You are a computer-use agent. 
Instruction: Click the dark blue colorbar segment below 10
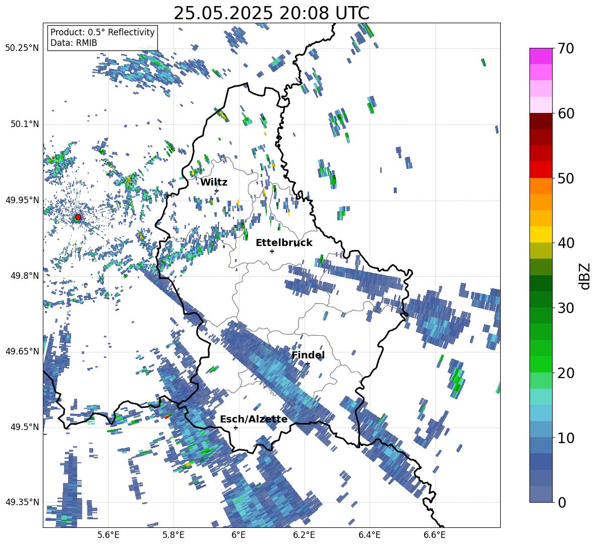coord(541,461)
